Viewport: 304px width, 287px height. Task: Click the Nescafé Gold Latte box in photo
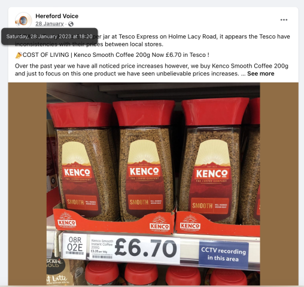57,272
